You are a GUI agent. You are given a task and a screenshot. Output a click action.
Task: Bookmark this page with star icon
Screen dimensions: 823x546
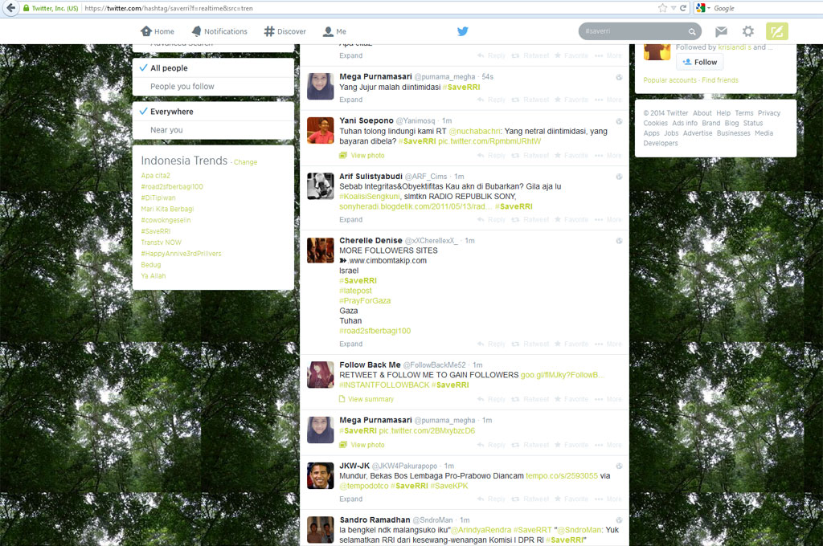662,8
